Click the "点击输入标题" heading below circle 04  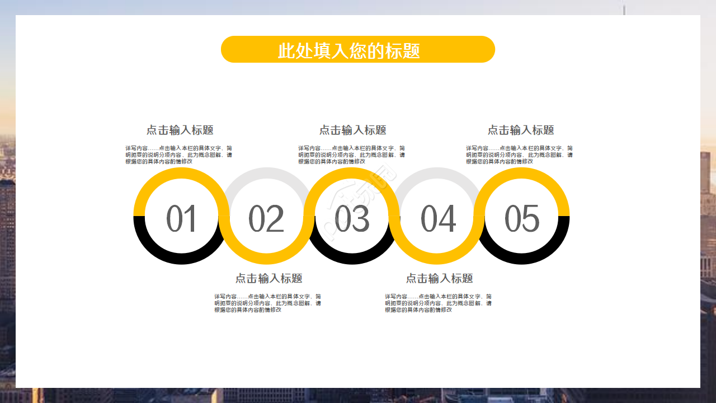pos(440,278)
